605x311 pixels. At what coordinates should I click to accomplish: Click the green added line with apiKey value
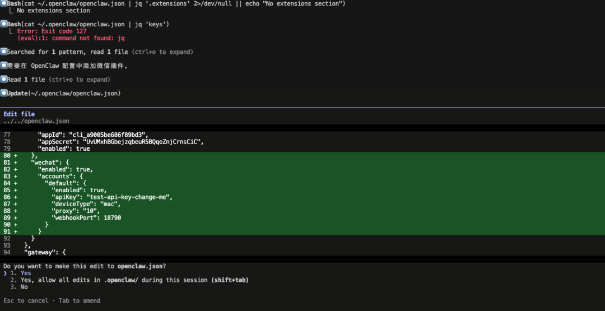(112, 197)
